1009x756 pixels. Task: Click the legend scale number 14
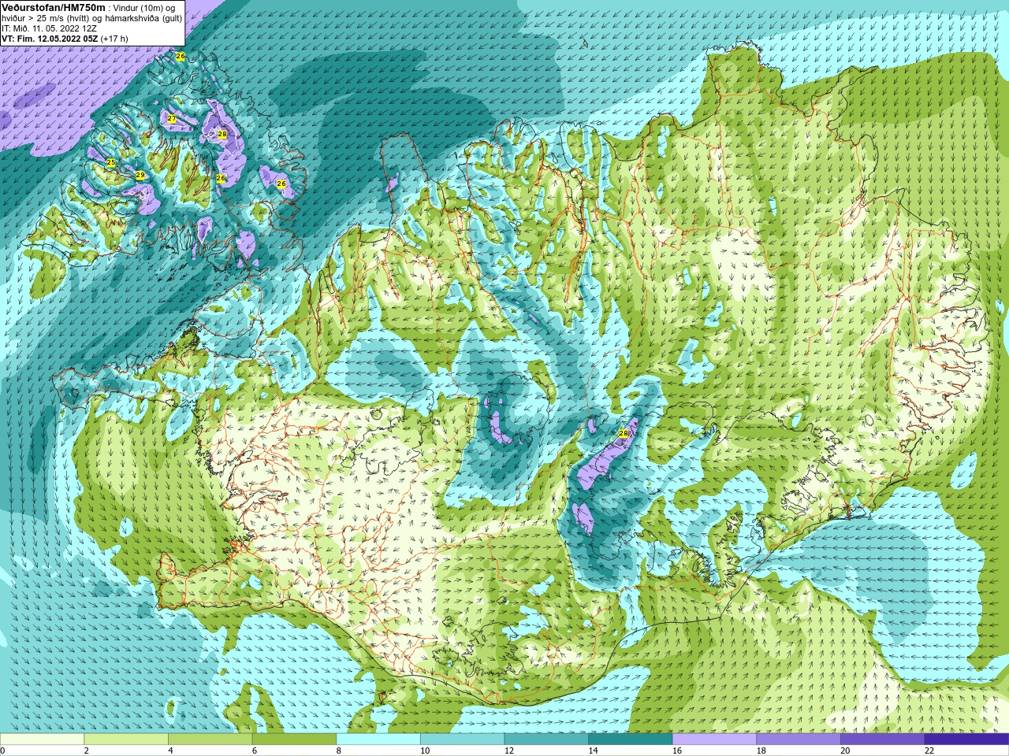pos(593,750)
